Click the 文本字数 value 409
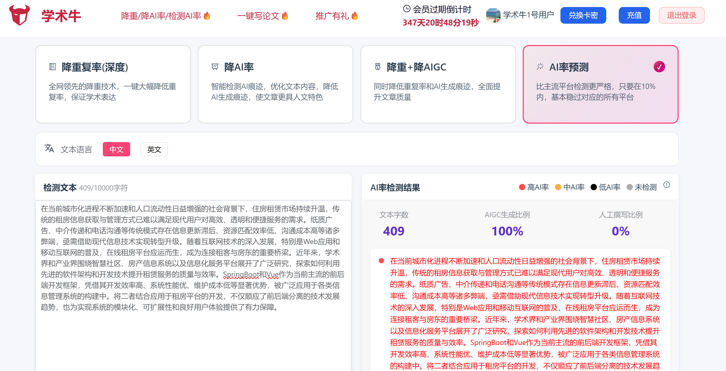The height and width of the screenshot is (371, 726). [394, 231]
